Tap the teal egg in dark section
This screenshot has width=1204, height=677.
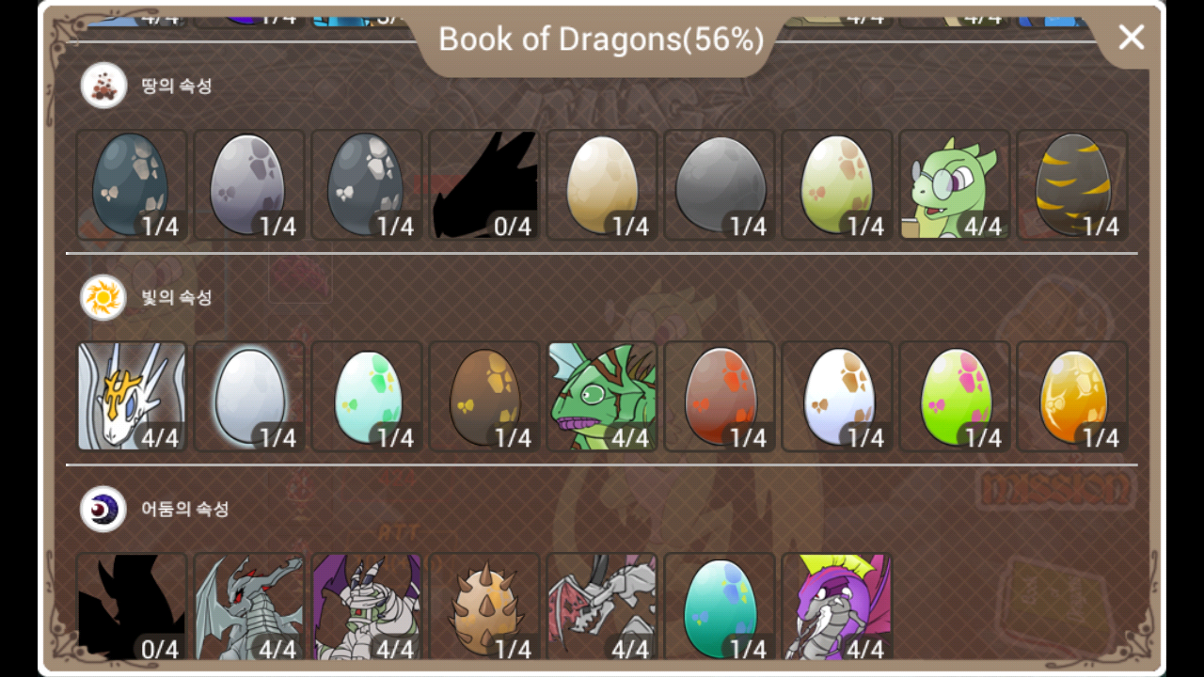point(720,607)
